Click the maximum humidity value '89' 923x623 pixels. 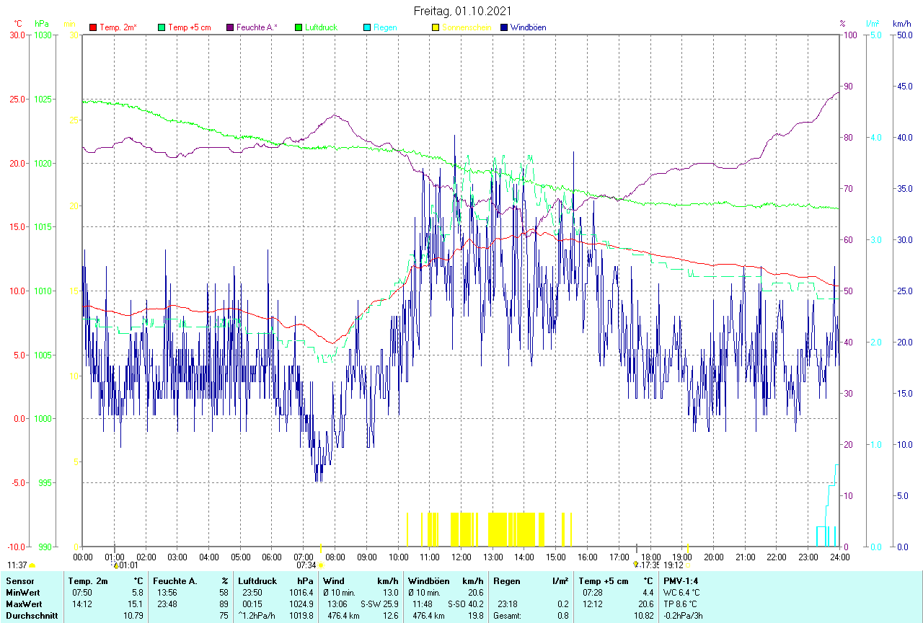coord(224,604)
